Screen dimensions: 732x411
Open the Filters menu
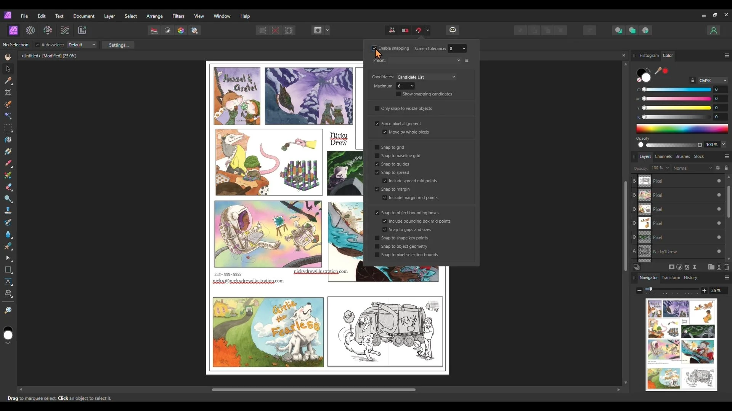point(178,16)
